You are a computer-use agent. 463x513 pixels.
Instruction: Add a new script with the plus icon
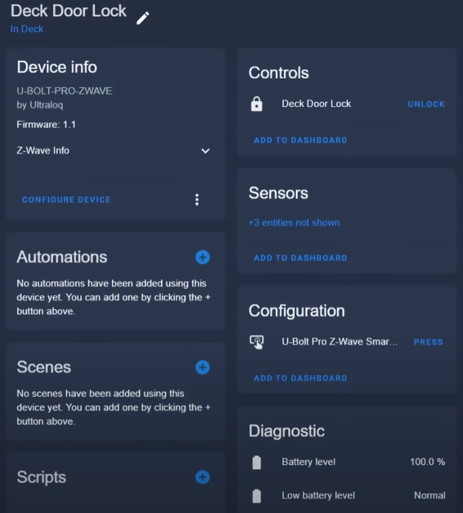pos(202,477)
